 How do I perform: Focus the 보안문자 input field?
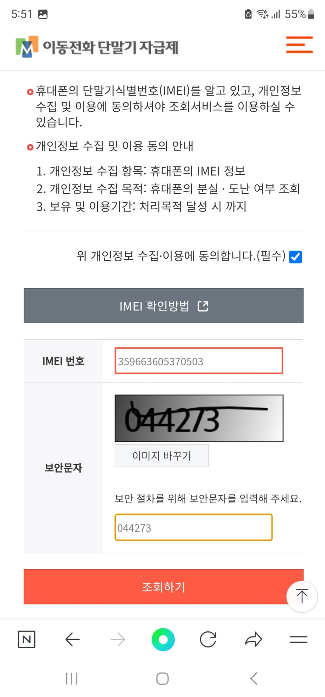click(193, 527)
